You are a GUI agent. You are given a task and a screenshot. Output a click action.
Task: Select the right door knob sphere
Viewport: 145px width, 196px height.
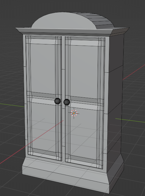click(x=67, y=102)
